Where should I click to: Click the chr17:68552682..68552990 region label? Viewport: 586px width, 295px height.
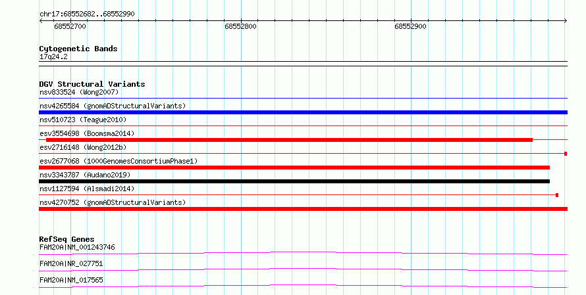click(87, 14)
